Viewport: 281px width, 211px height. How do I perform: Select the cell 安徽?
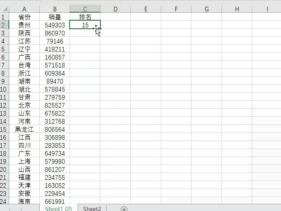24,193
